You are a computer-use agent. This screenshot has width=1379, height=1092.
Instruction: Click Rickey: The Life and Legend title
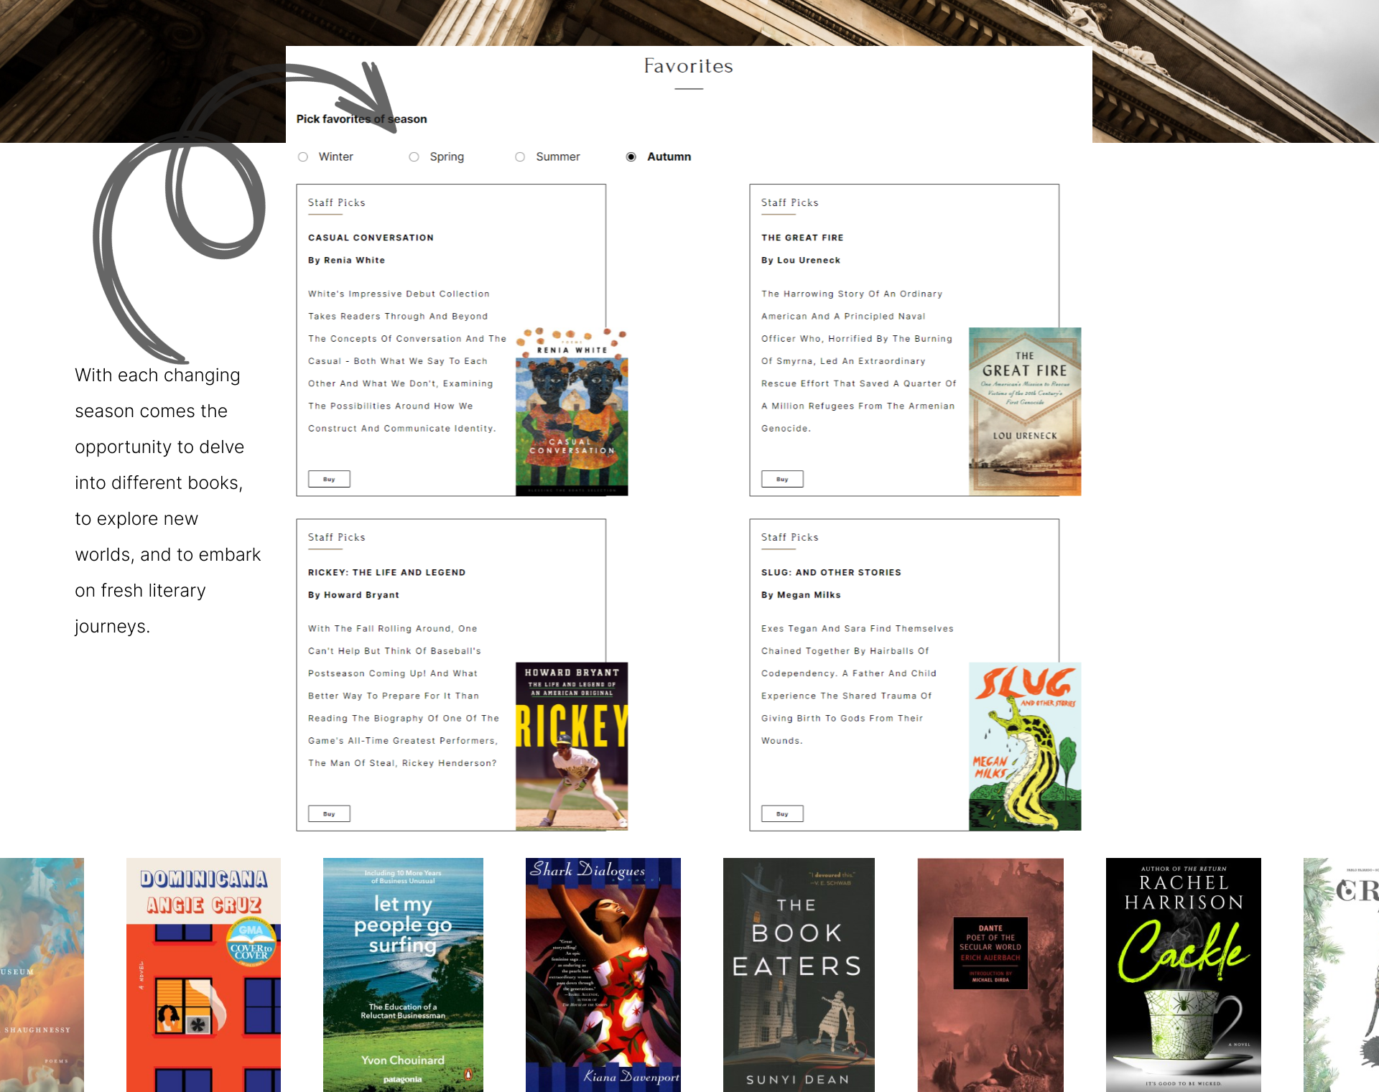tap(386, 572)
